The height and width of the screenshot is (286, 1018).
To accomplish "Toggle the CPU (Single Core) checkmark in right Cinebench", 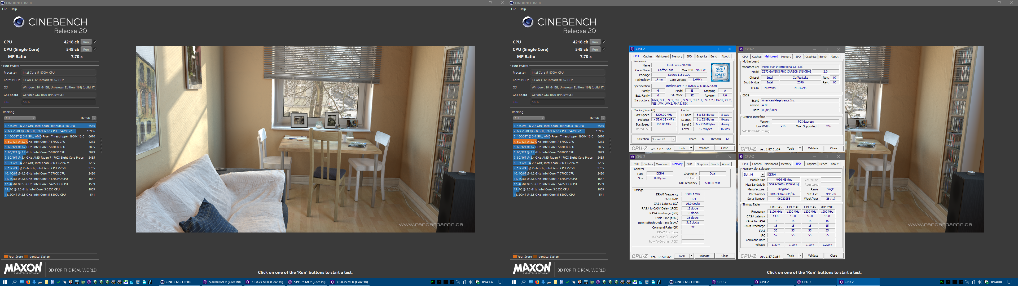I will click(x=604, y=49).
